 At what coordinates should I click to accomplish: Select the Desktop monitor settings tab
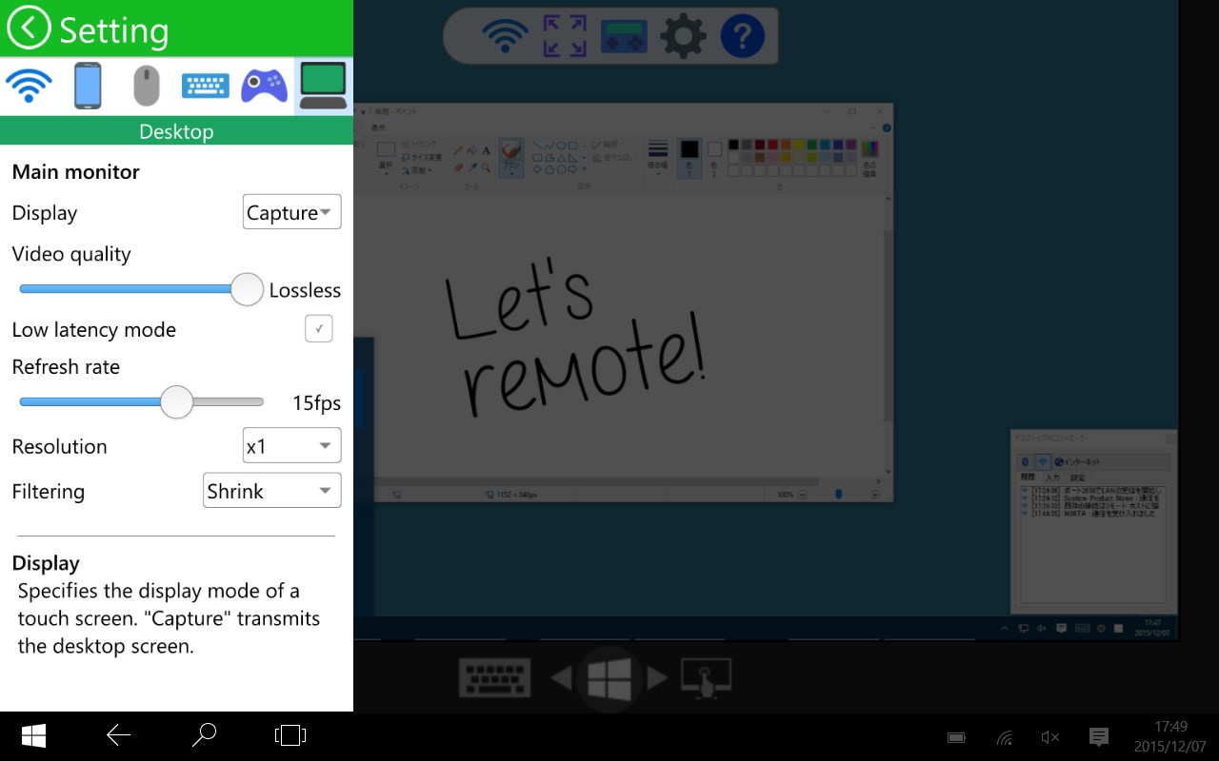[x=324, y=86]
